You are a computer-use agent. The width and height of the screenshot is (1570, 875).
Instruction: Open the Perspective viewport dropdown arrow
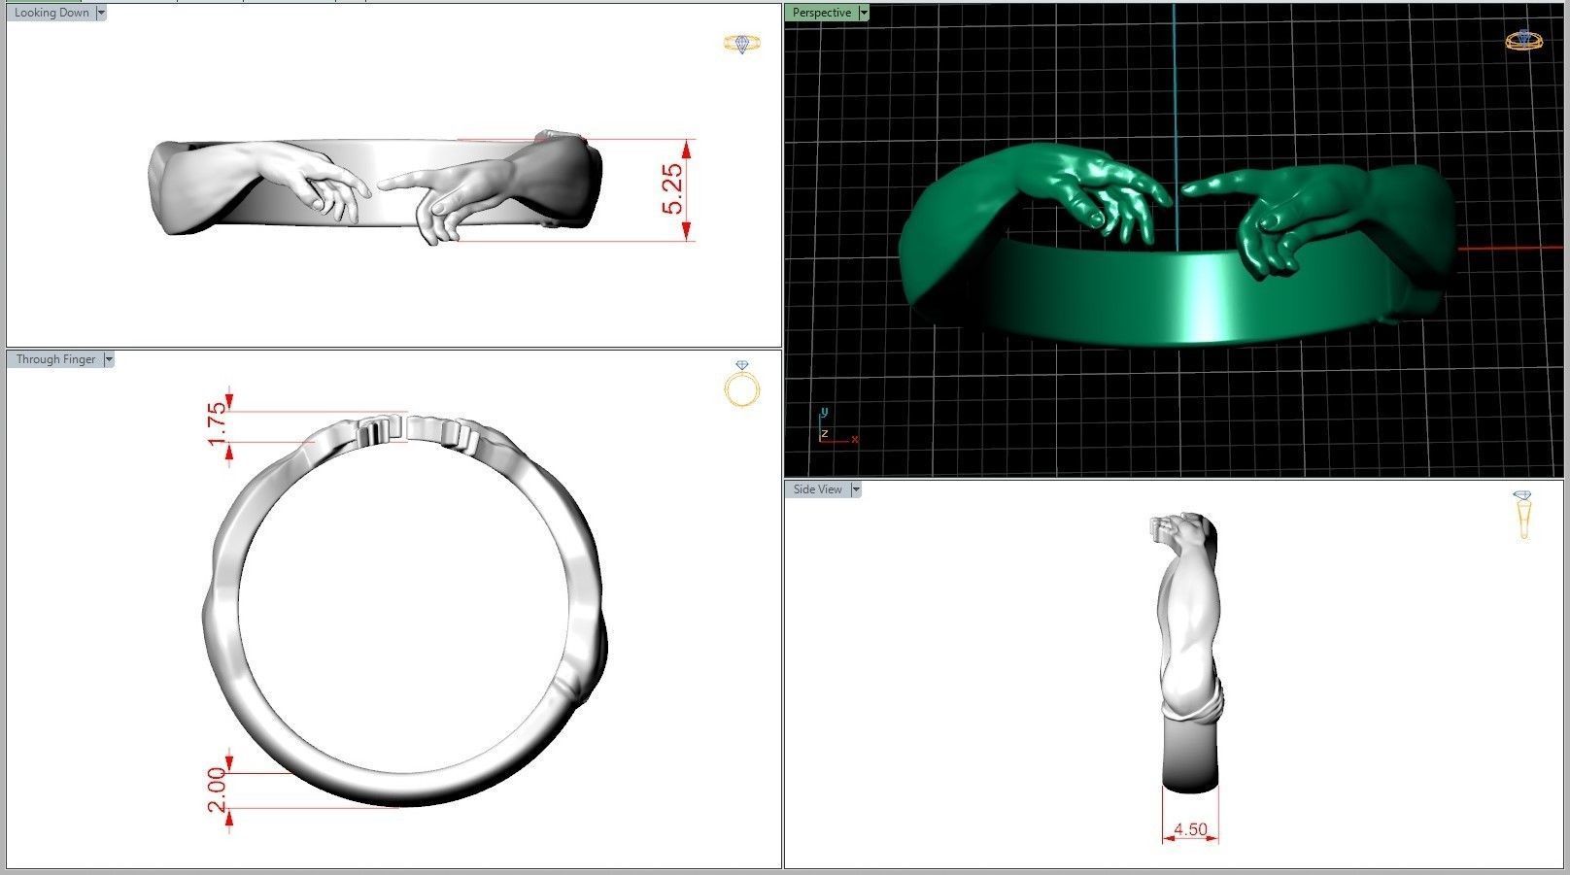point(864,13)
